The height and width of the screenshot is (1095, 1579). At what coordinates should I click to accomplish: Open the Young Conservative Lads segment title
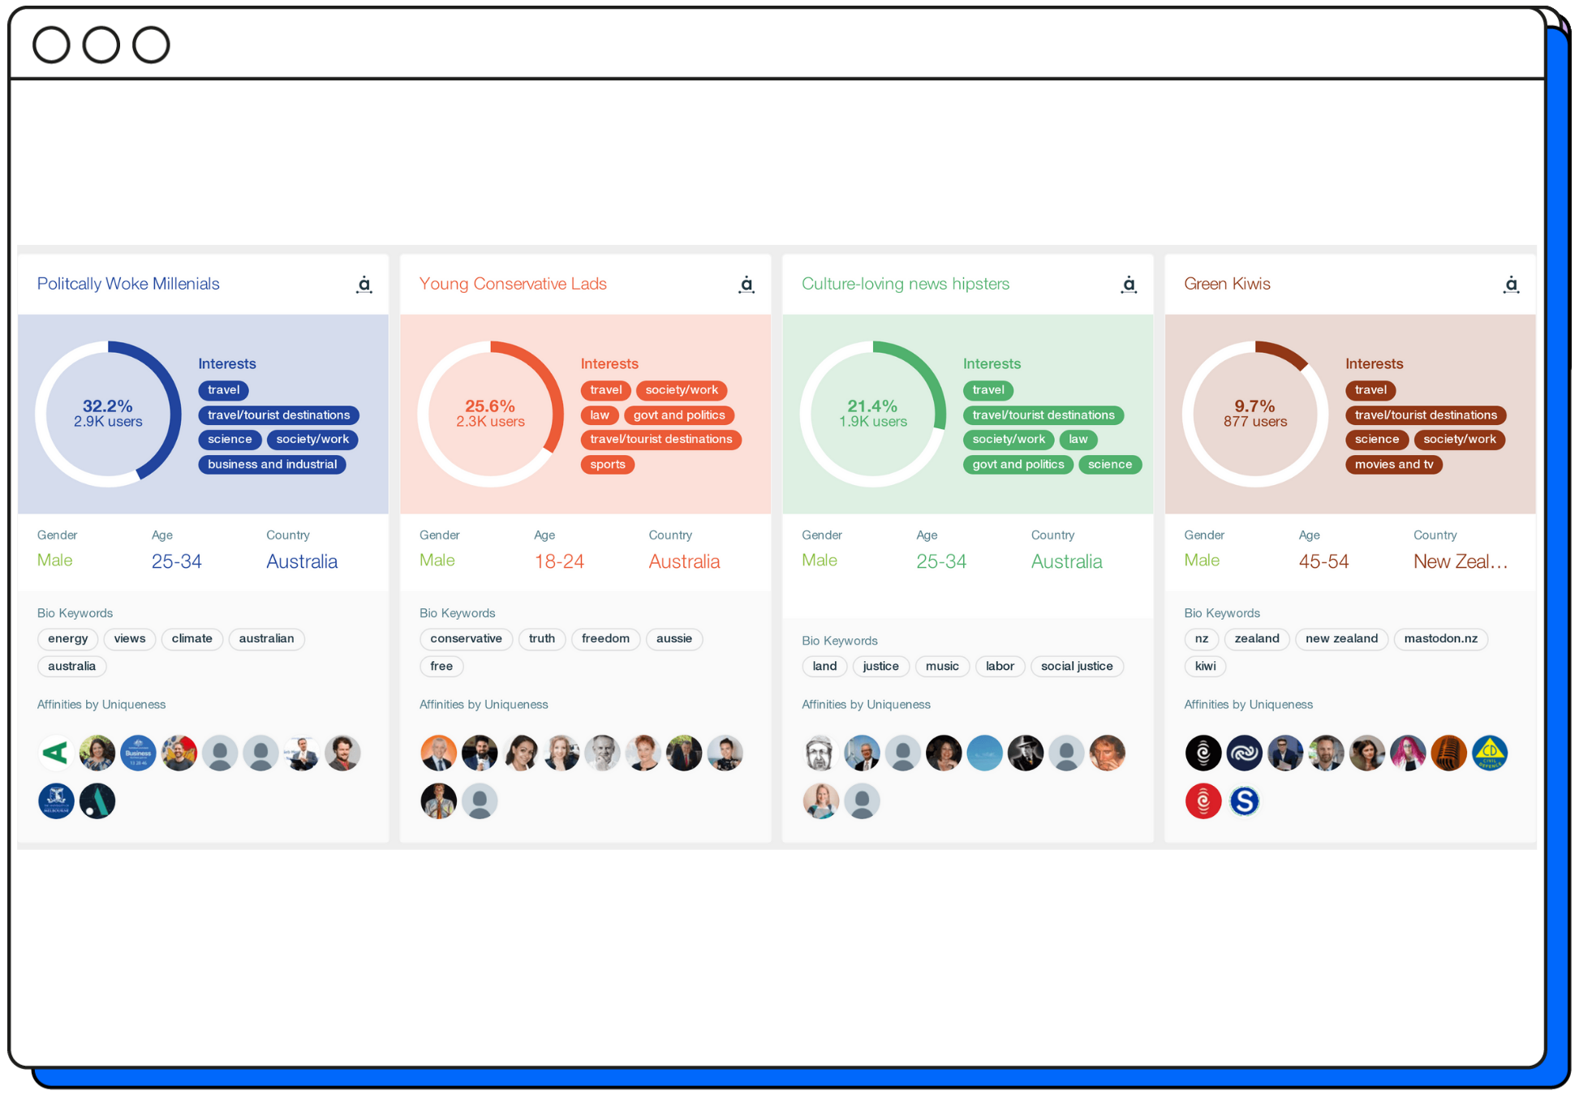pyautogui.click(x=513, y=284)
